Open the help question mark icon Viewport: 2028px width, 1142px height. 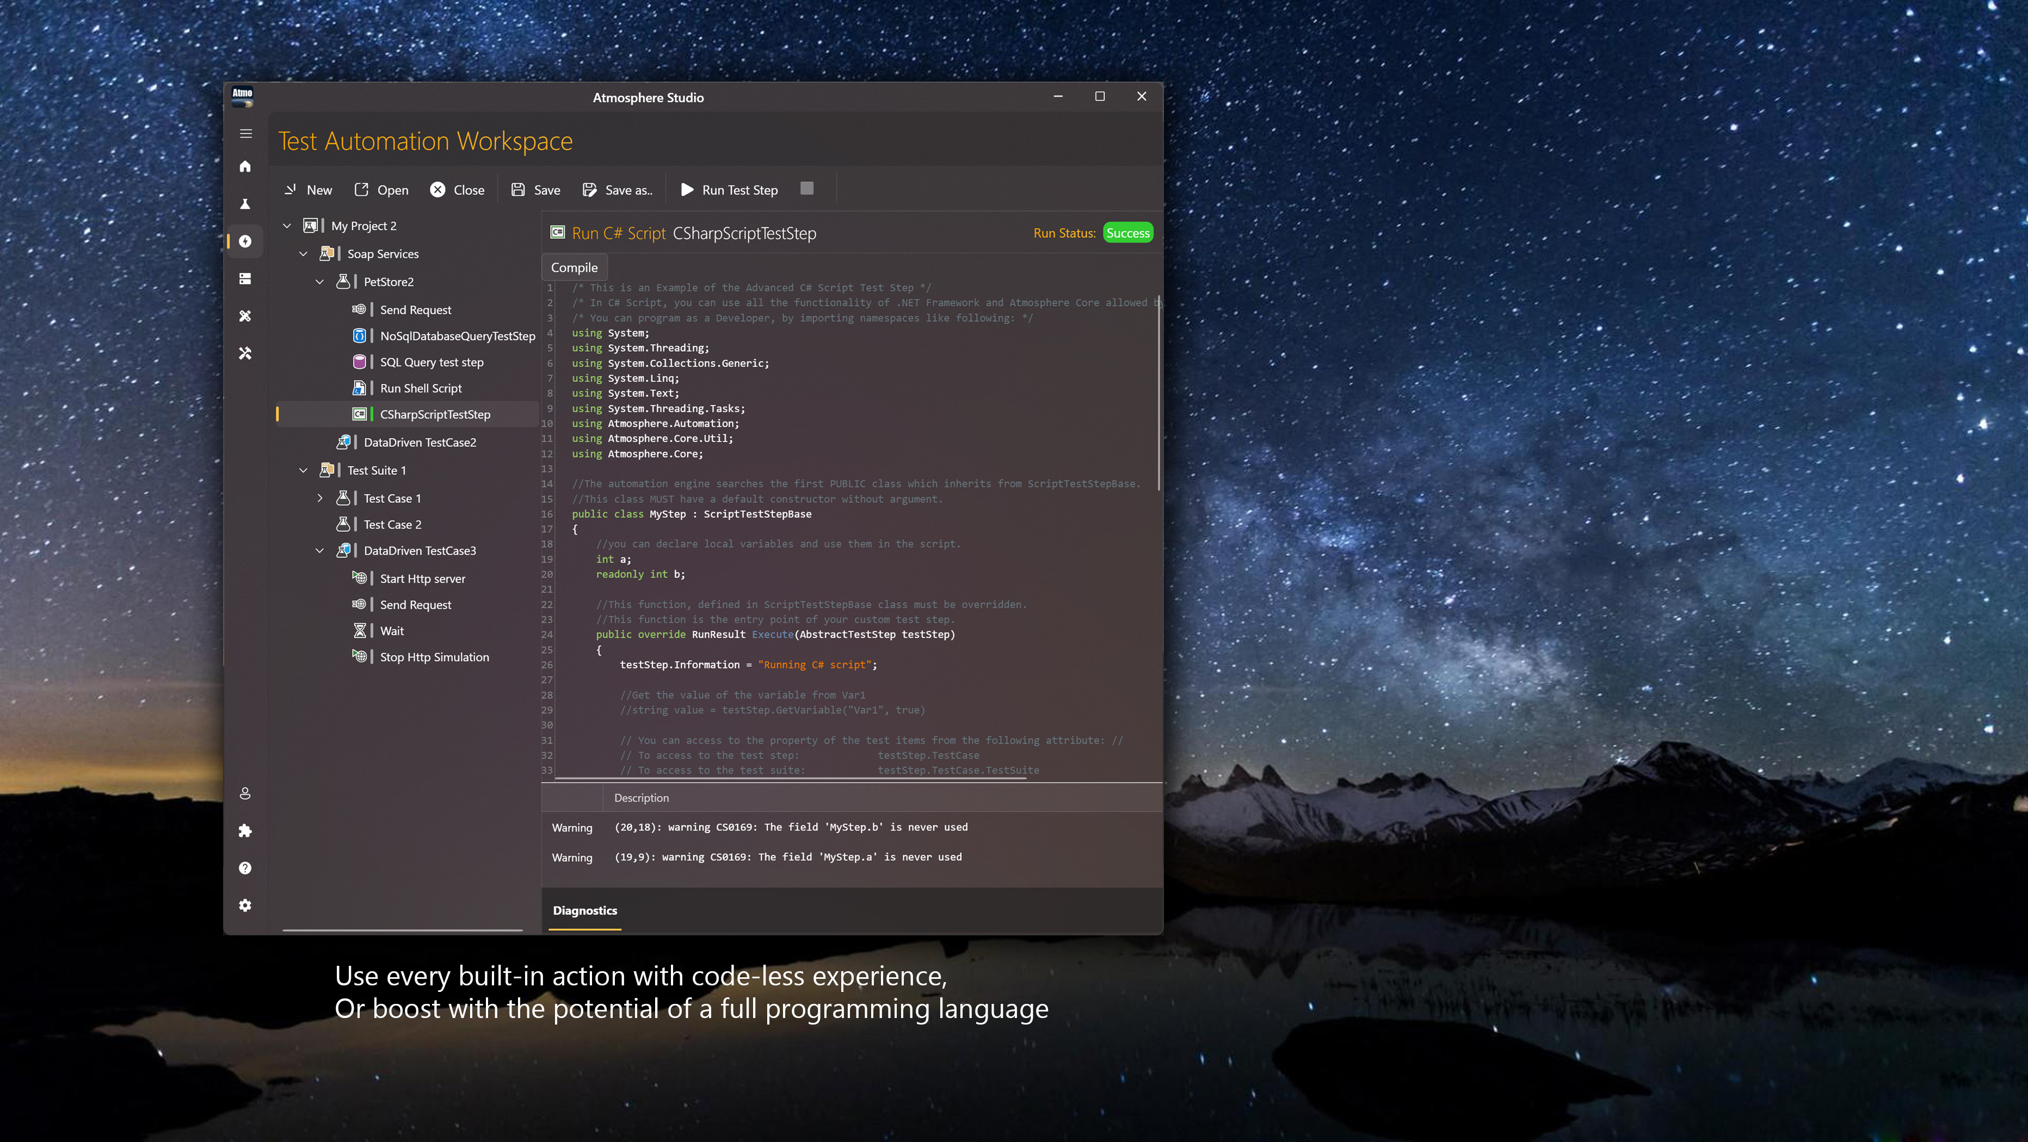[x=245, y=868]
